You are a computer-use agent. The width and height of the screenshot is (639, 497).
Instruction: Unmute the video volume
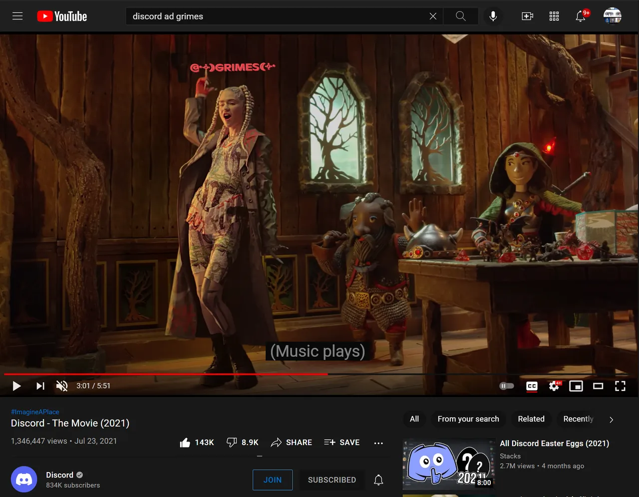point(62,386)
